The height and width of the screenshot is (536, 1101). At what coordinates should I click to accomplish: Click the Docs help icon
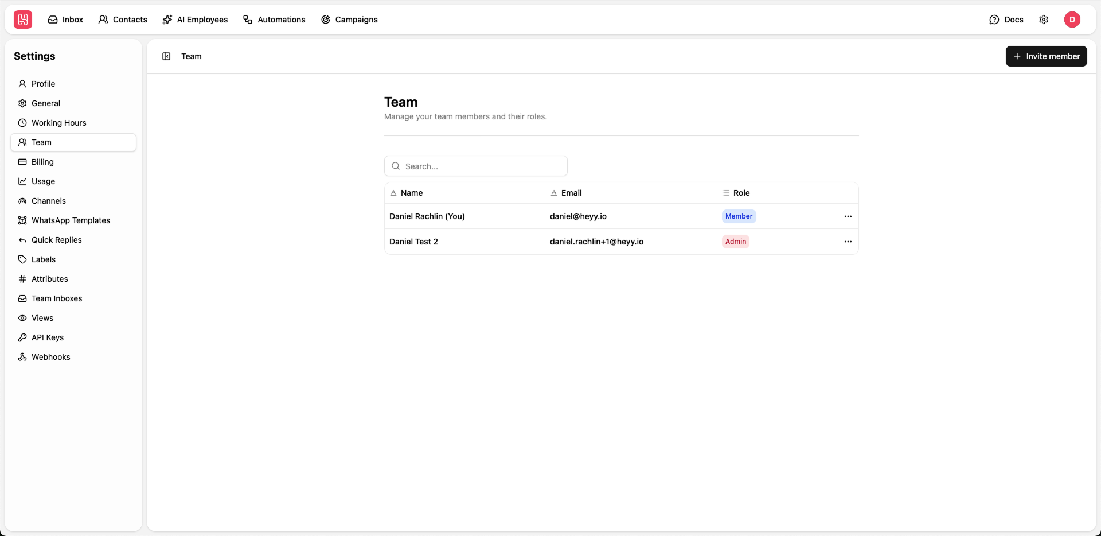[x=995, y=19]
